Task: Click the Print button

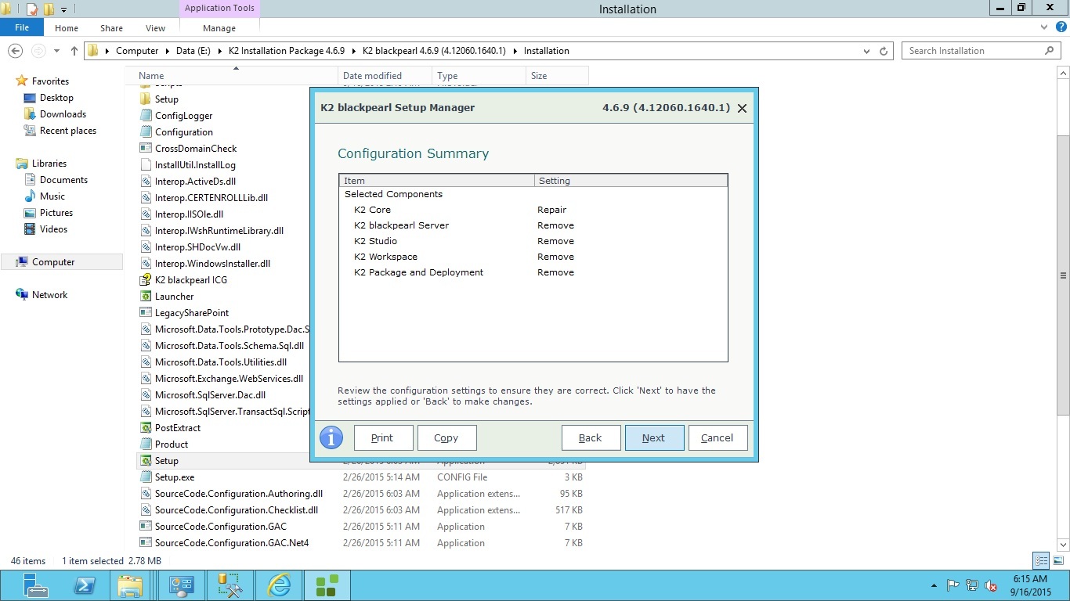Action: tap(382, 437)
